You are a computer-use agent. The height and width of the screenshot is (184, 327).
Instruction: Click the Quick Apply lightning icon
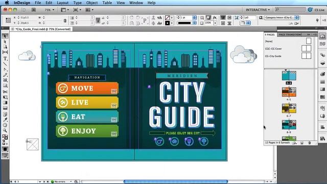(317, 20)
